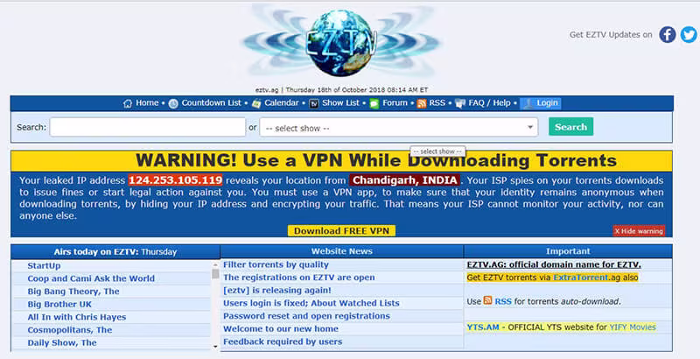The width and height of the screenshot is (700, 359).
Task: Open Feedback required by users news
Action: click(x=283, y=342)
